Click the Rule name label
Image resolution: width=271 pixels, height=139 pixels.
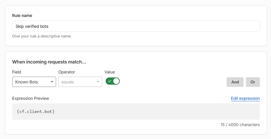click(x=22, y=16)
